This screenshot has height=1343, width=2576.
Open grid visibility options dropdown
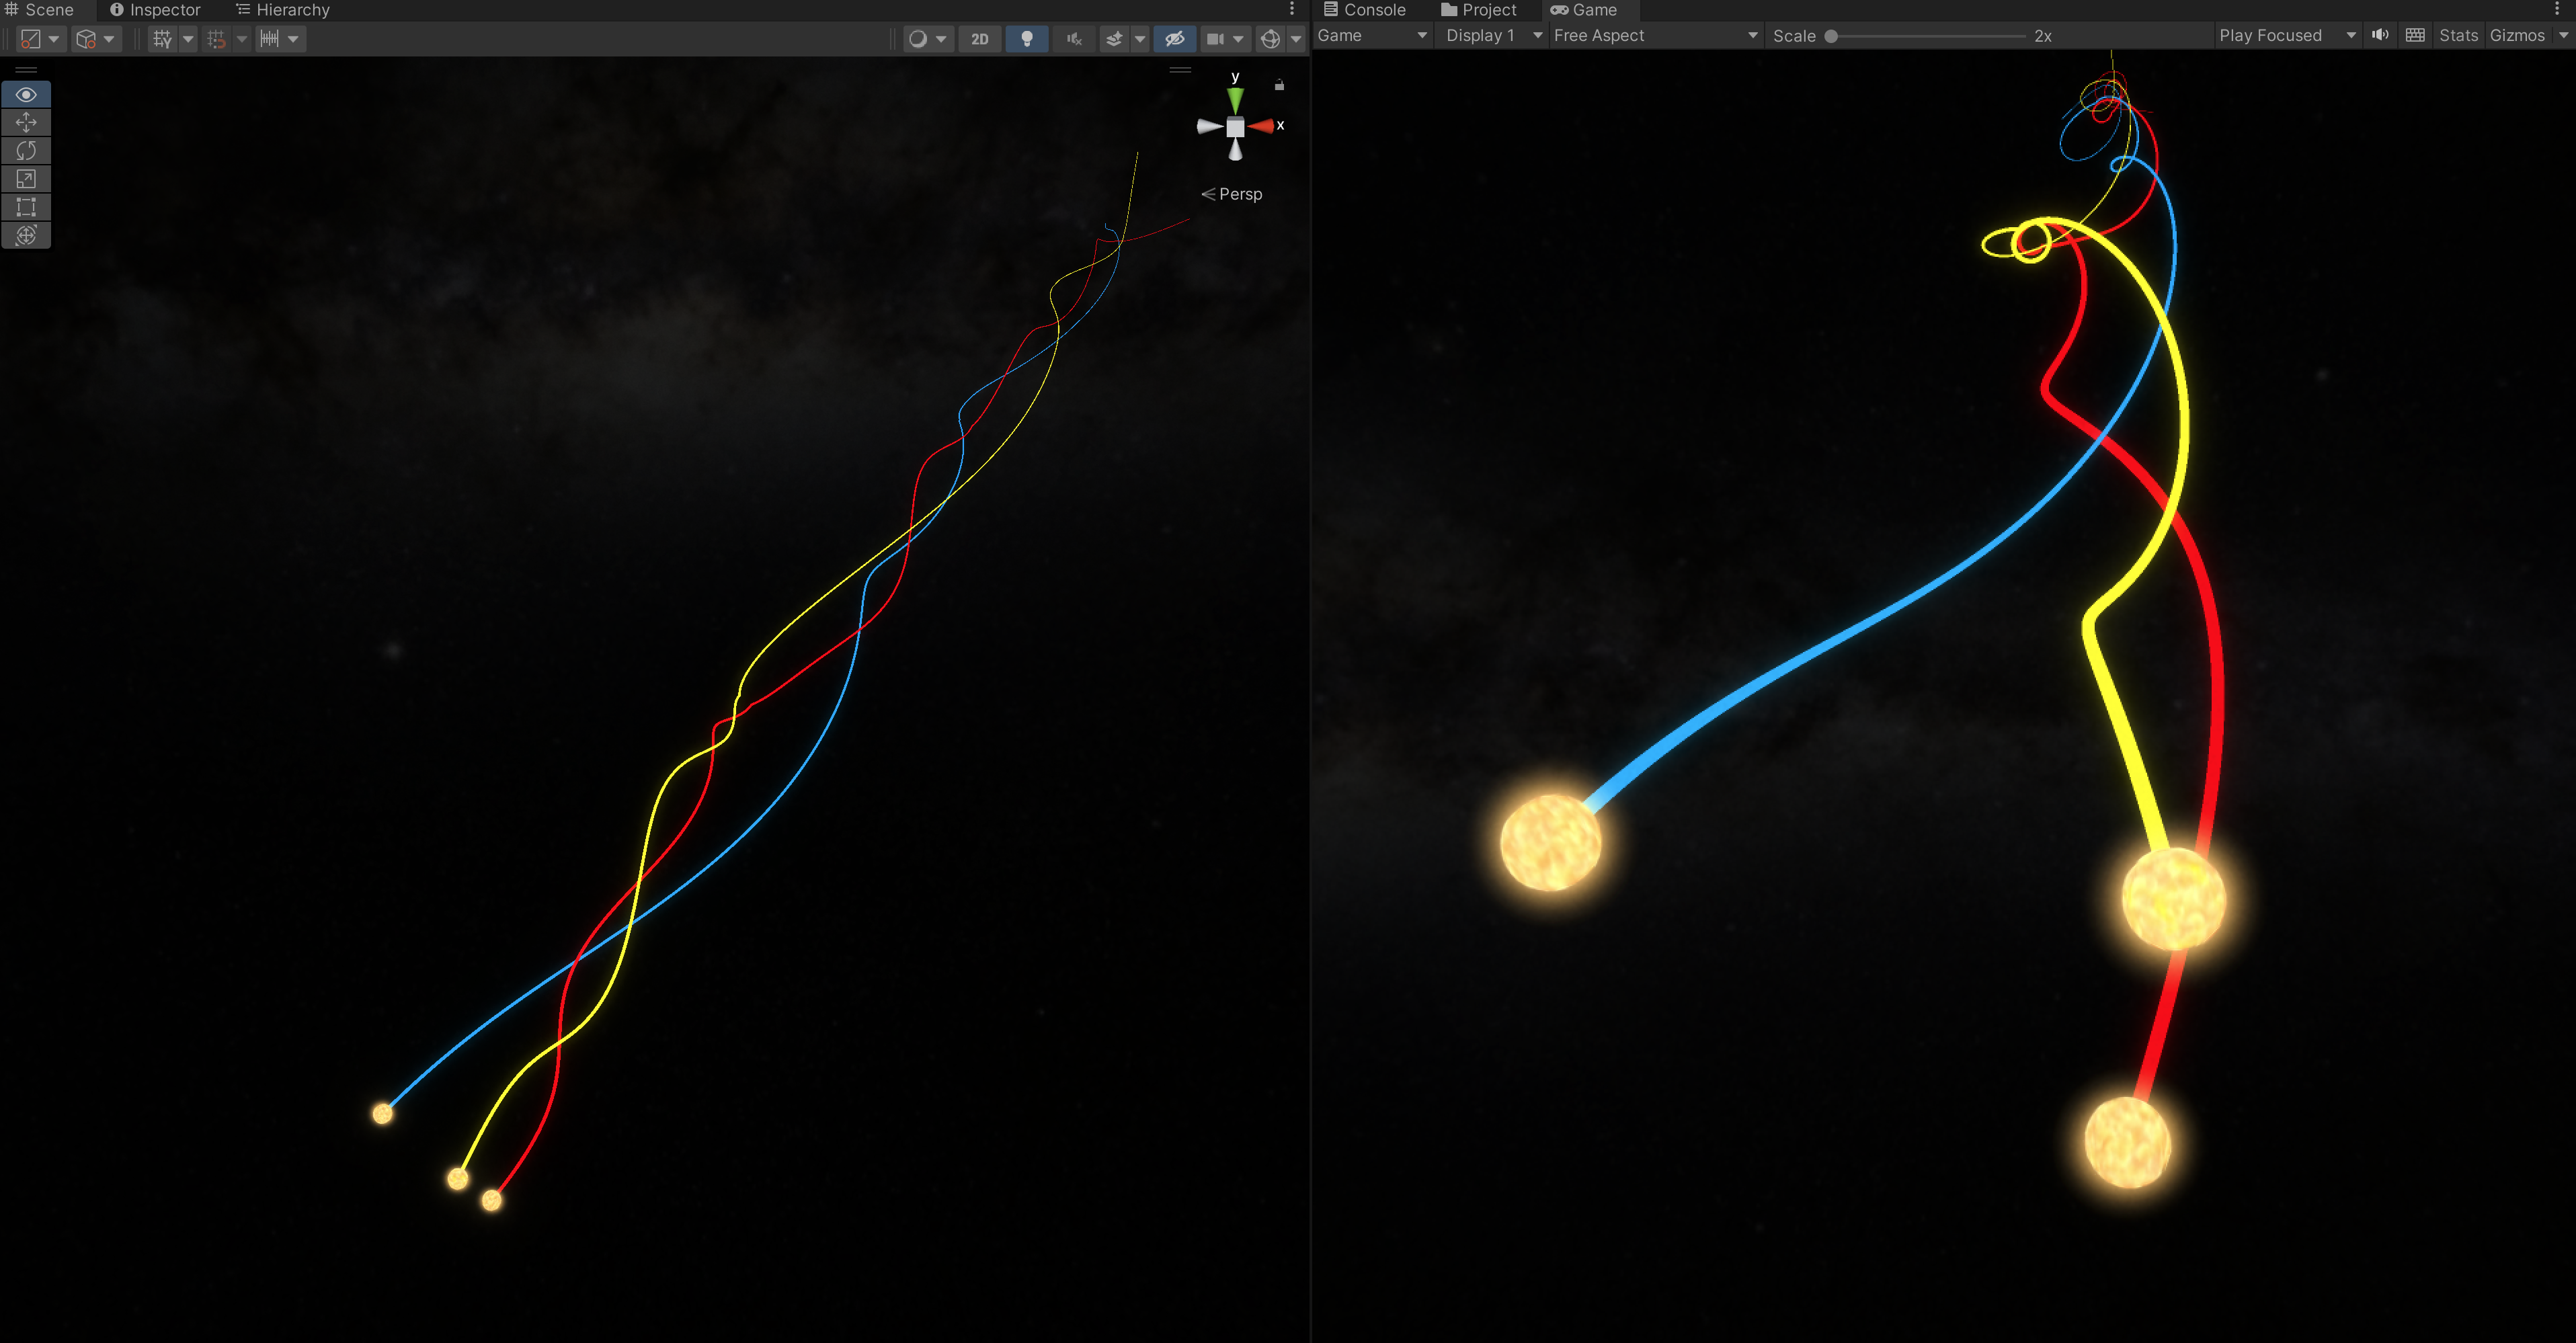(x=187, y=39)
